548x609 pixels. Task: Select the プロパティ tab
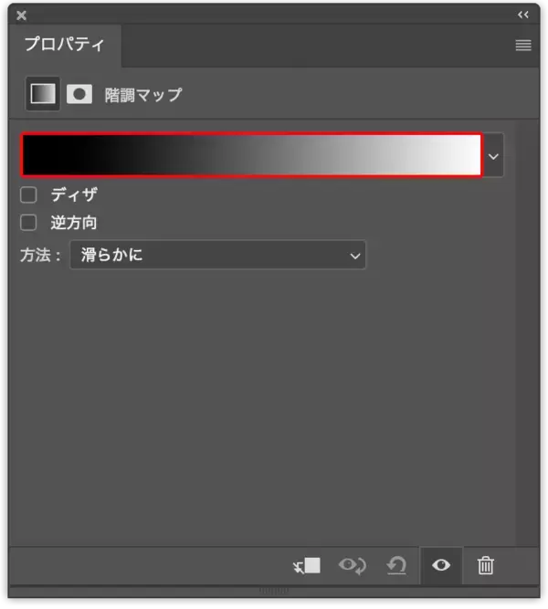(x=65, y=45)
